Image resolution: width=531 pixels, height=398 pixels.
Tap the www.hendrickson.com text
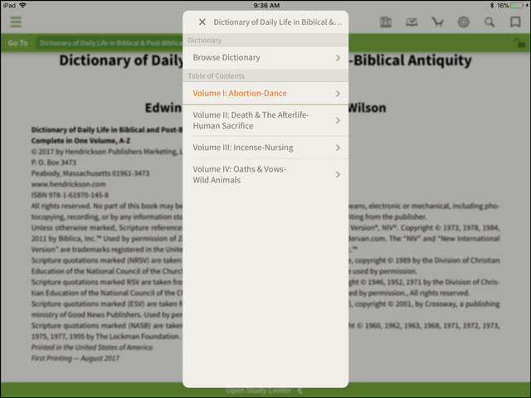[68, 184]
